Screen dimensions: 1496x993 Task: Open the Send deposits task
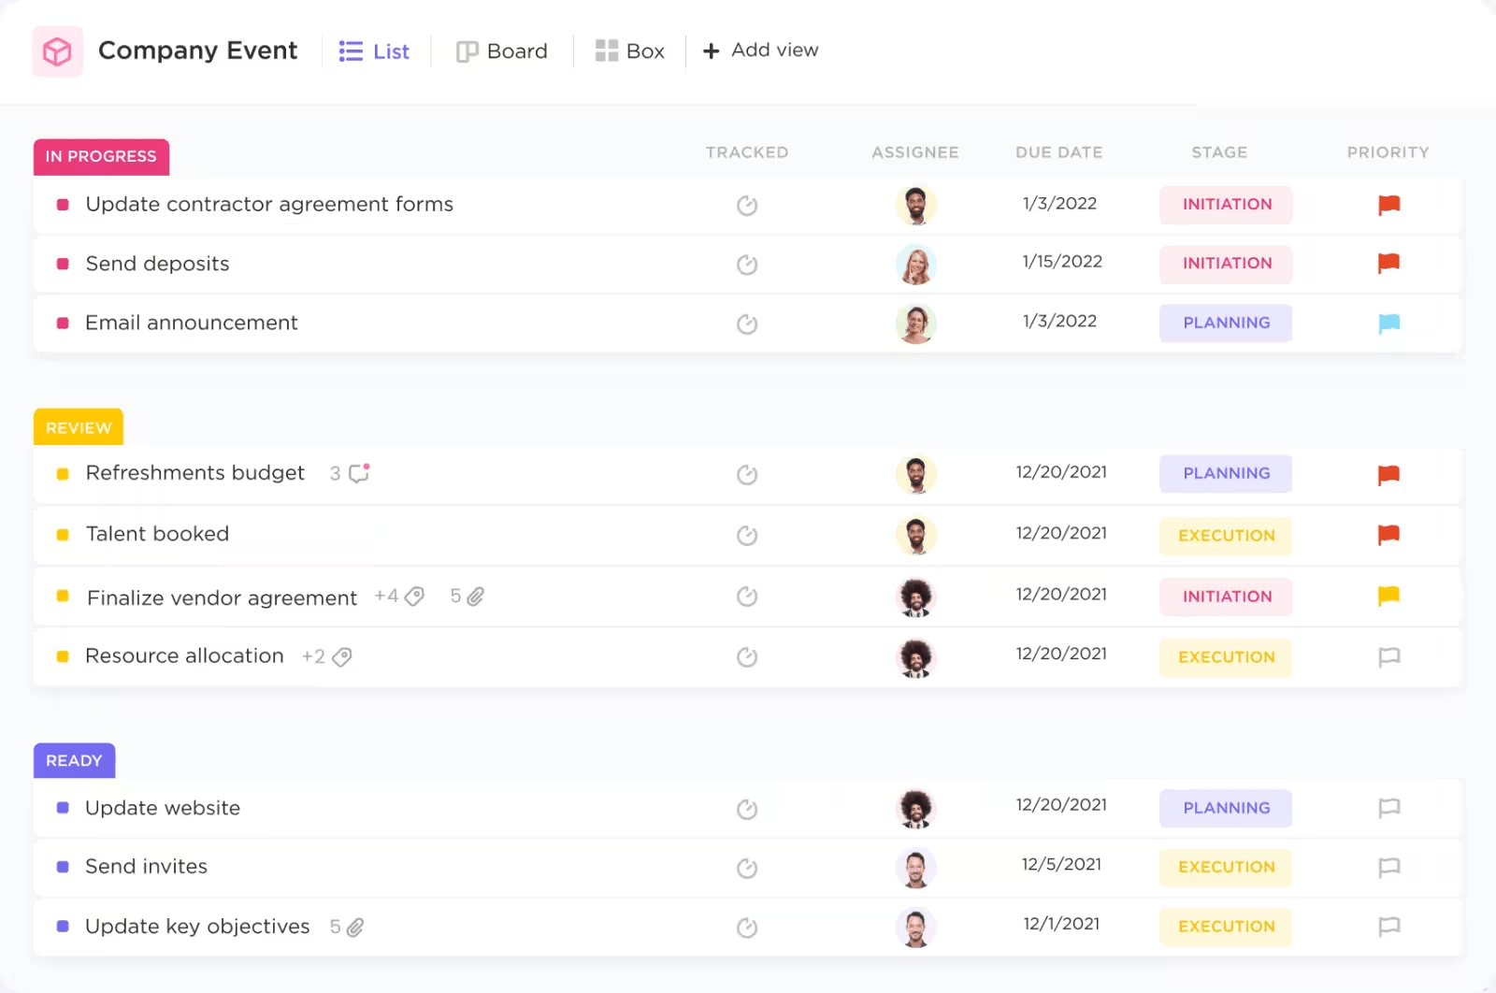pyautogui.click(x=157, y=264)
